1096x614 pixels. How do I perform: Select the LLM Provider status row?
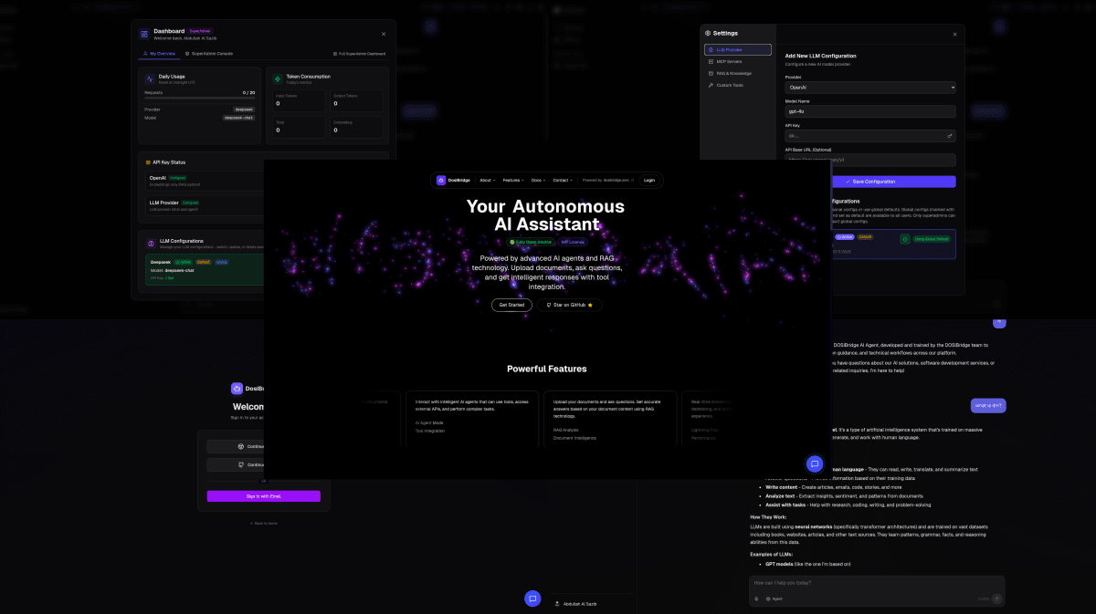tap(205, 205)
